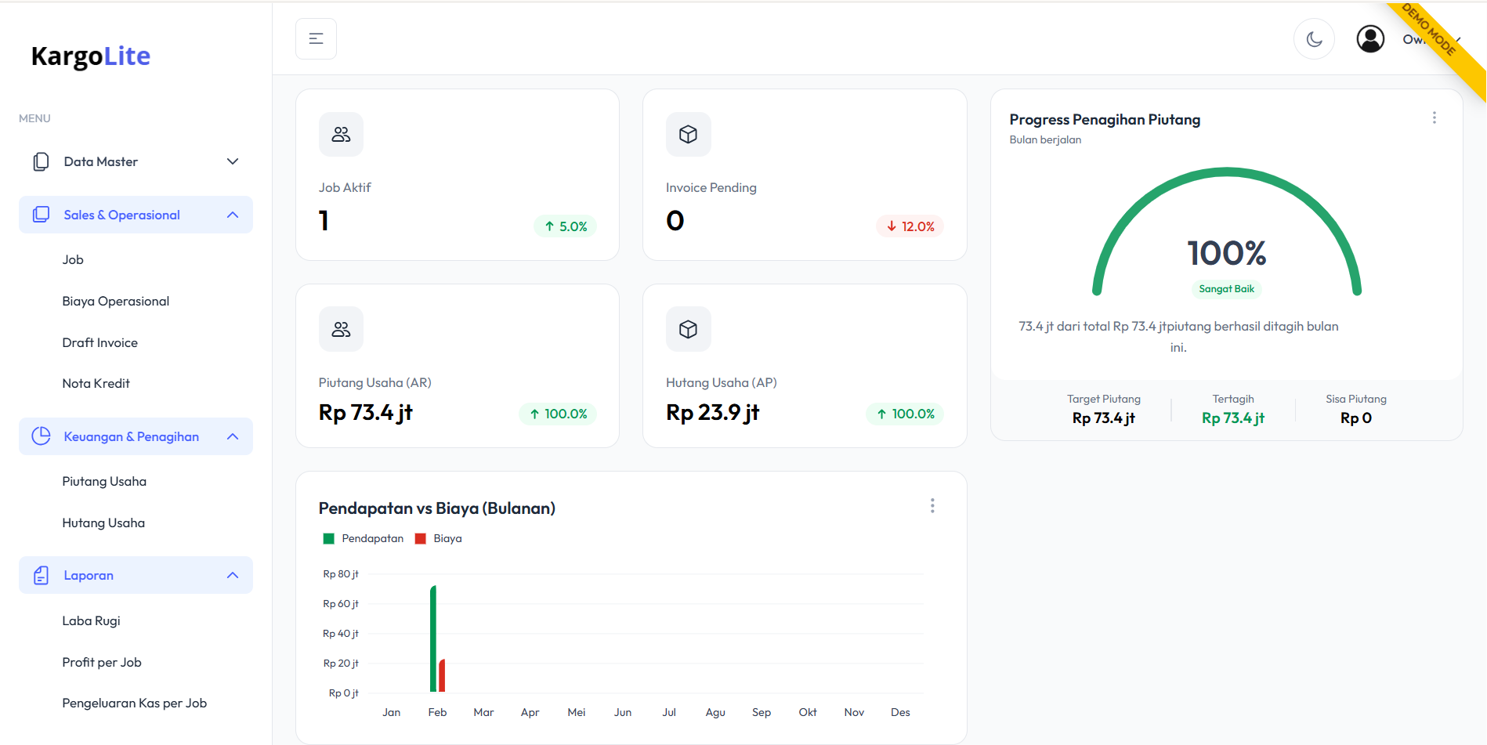This screenshot has width=1487, height=745.
Task: Click the Job Aktif people icon
Action: click(341, 135)
